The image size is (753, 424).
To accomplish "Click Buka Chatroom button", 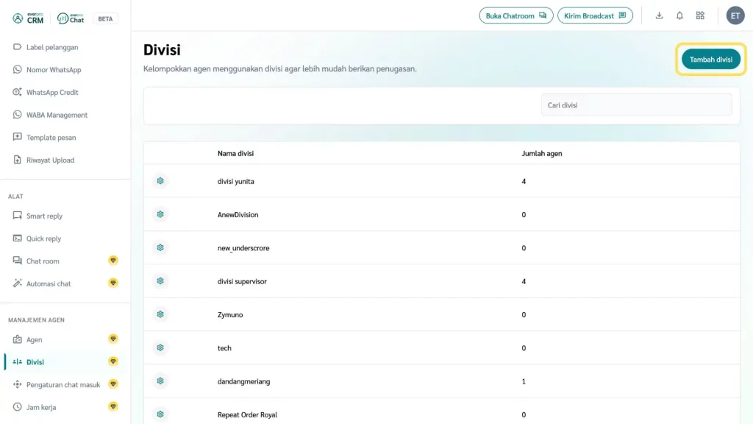I will coord(515,15).
